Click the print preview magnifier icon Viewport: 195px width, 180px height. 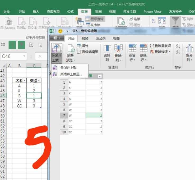click(x=31, y=45)
